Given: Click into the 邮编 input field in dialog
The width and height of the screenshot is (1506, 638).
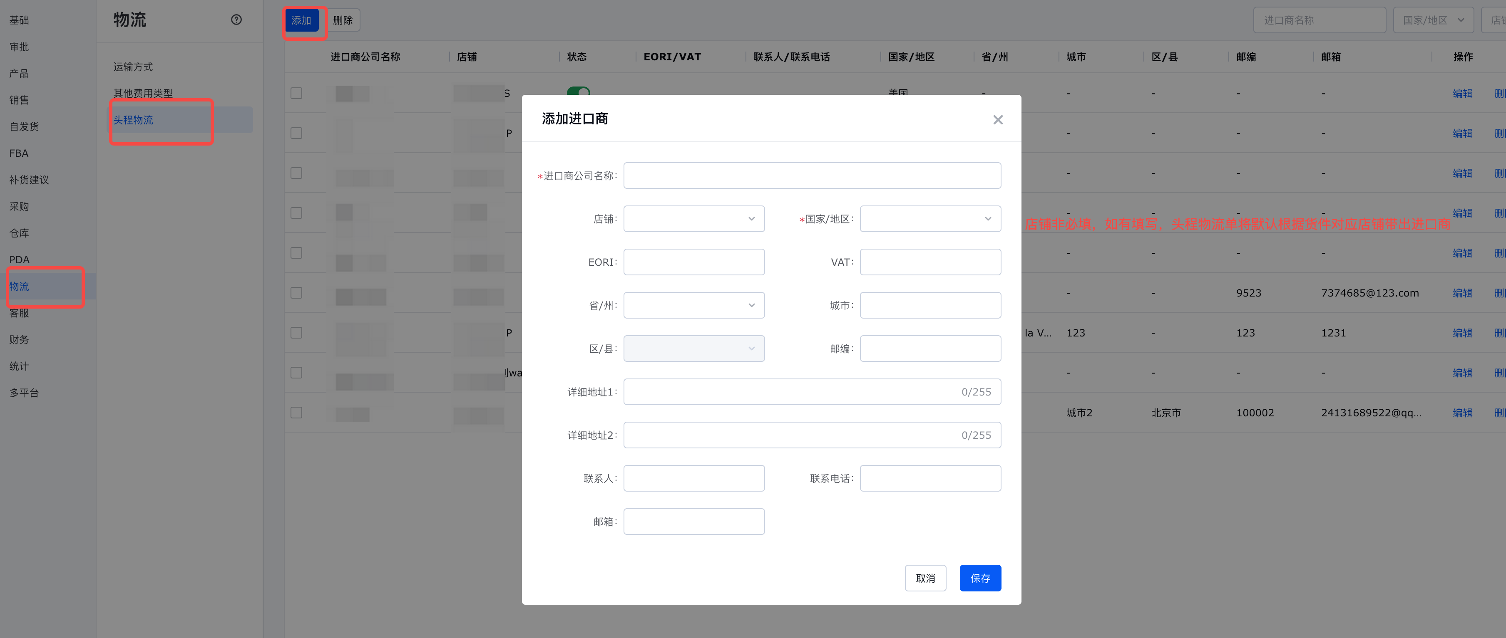Looking at the screenshot, I should pyautogui.click(x=930, y=348).
